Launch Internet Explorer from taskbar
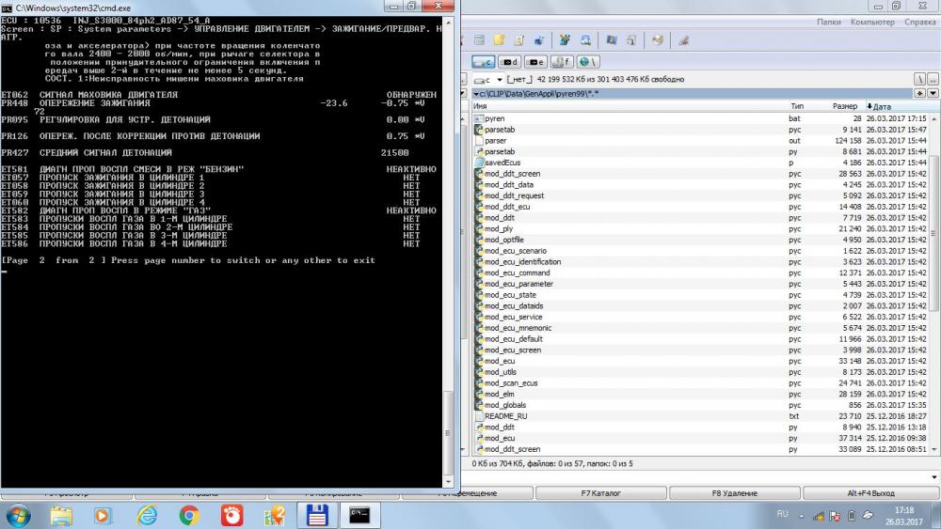The image size is (941, 529). 147,515
